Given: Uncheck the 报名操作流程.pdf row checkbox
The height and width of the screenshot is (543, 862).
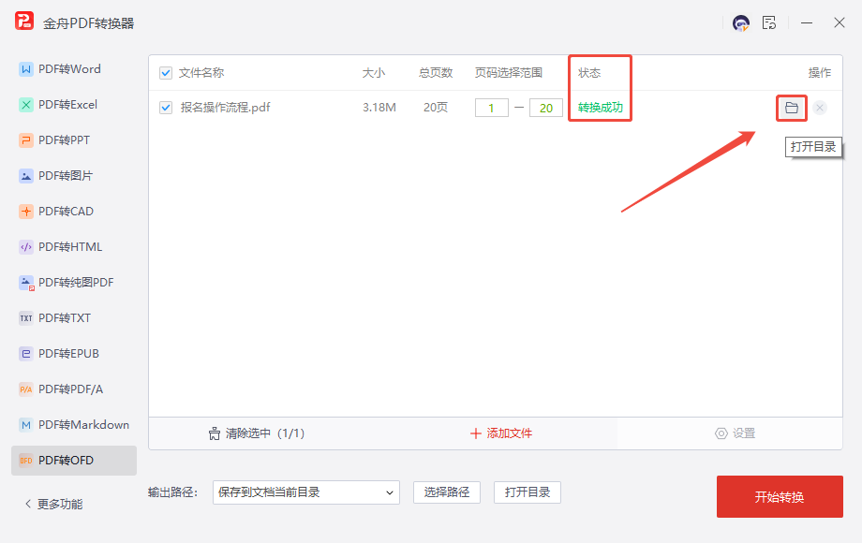Looking at the screenshot, I should 166,108.
